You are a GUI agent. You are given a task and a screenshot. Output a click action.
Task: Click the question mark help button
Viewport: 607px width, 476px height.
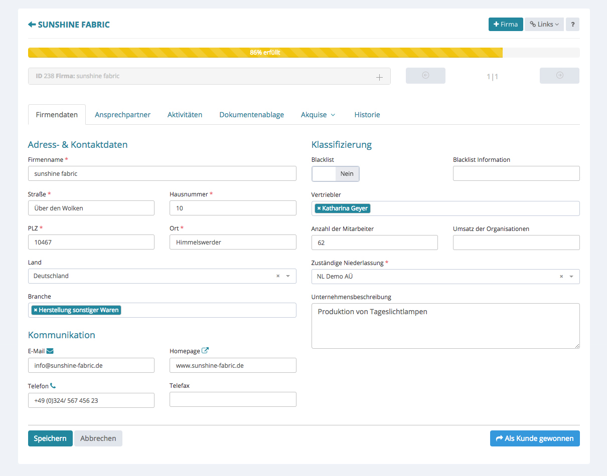pyautogui.click(x=572, y=25)
